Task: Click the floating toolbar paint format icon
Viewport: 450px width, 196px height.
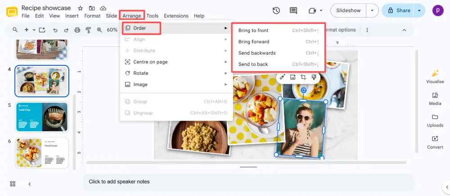Action: 314,77
